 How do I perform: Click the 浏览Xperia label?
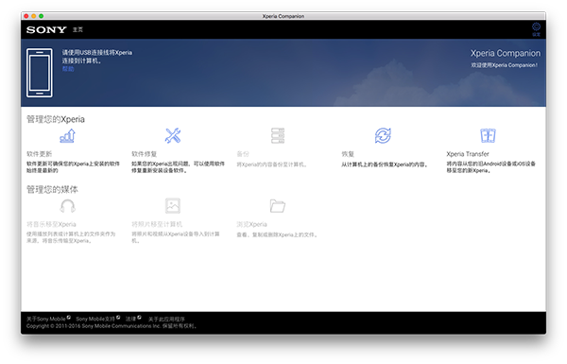pos(251,224)
